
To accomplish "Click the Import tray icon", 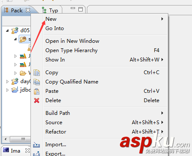I will pyautogui.click(x=36, y=145).
